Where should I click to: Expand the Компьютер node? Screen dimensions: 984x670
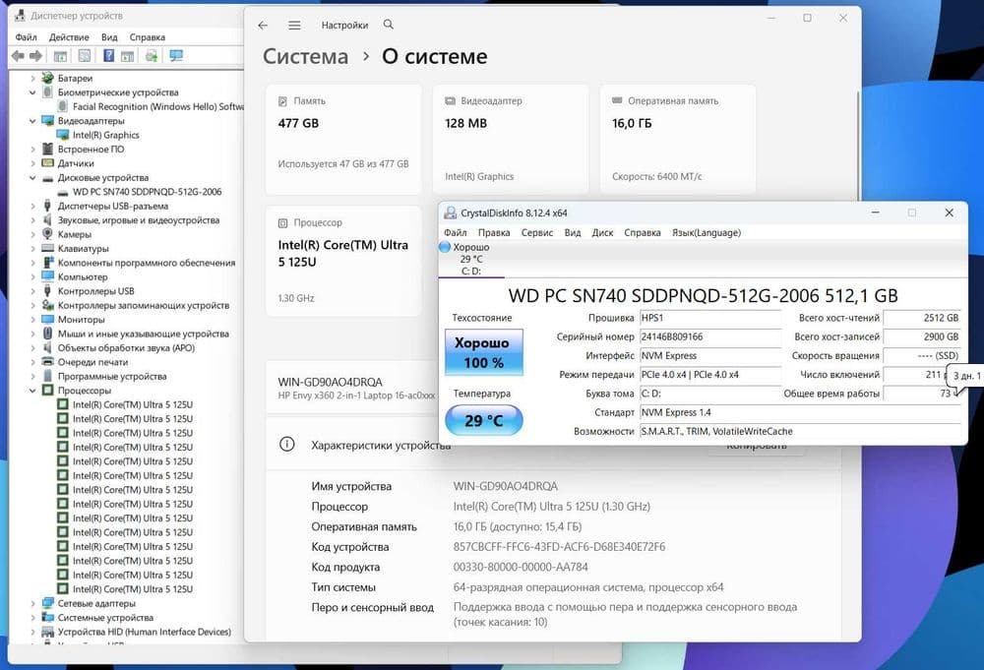32,276
